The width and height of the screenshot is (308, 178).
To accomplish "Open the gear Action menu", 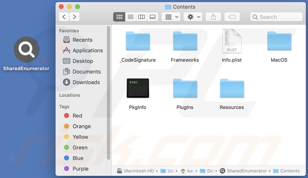I will click(x=193, y=17).
